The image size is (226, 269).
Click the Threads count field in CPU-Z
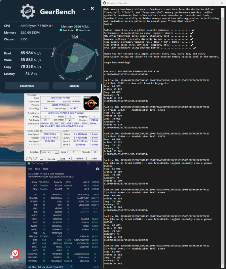95,152
